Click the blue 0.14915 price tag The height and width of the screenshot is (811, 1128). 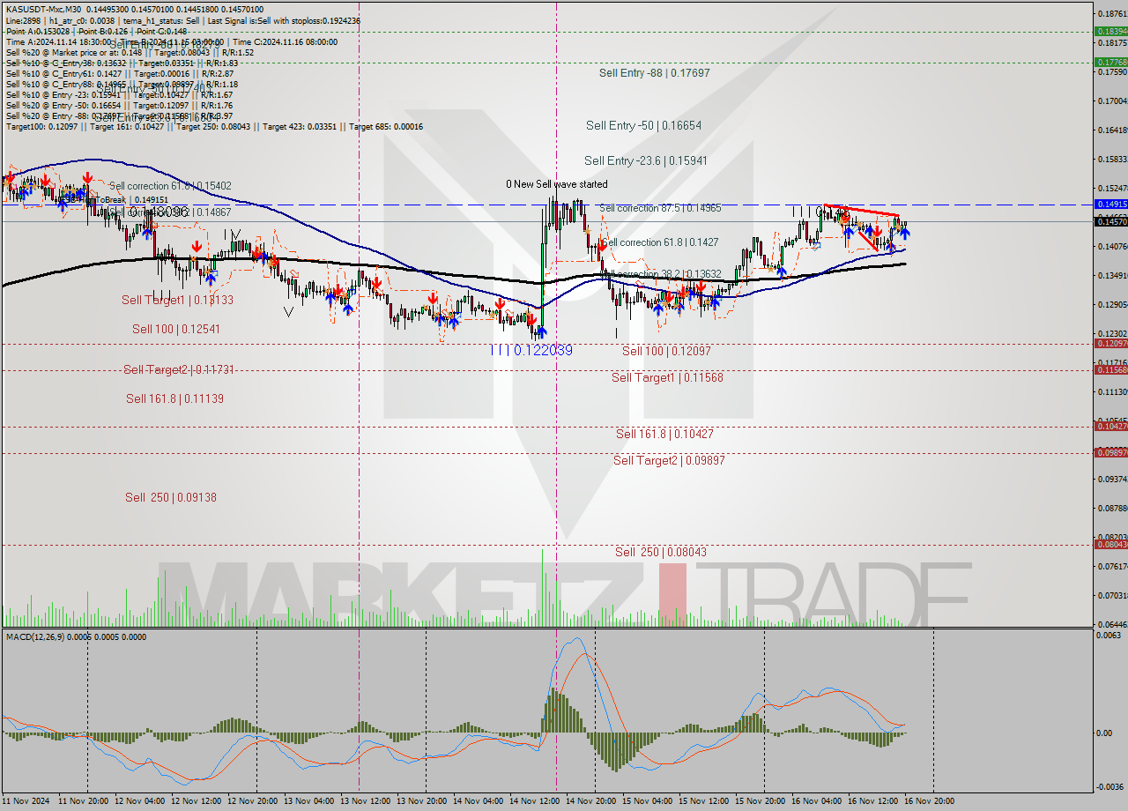coord(1110,204)
